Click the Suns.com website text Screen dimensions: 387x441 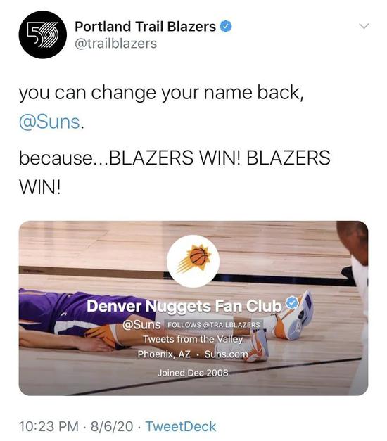[x=227, y=354]
